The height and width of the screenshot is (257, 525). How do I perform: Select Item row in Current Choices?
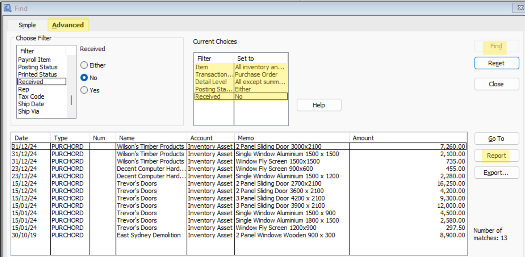[x=241, y=67]
